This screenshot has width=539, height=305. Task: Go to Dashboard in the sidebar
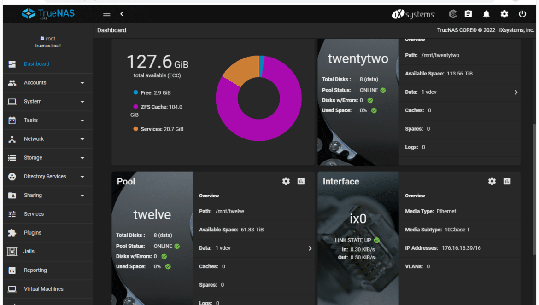pyautogui.click(x=37, y=64)
